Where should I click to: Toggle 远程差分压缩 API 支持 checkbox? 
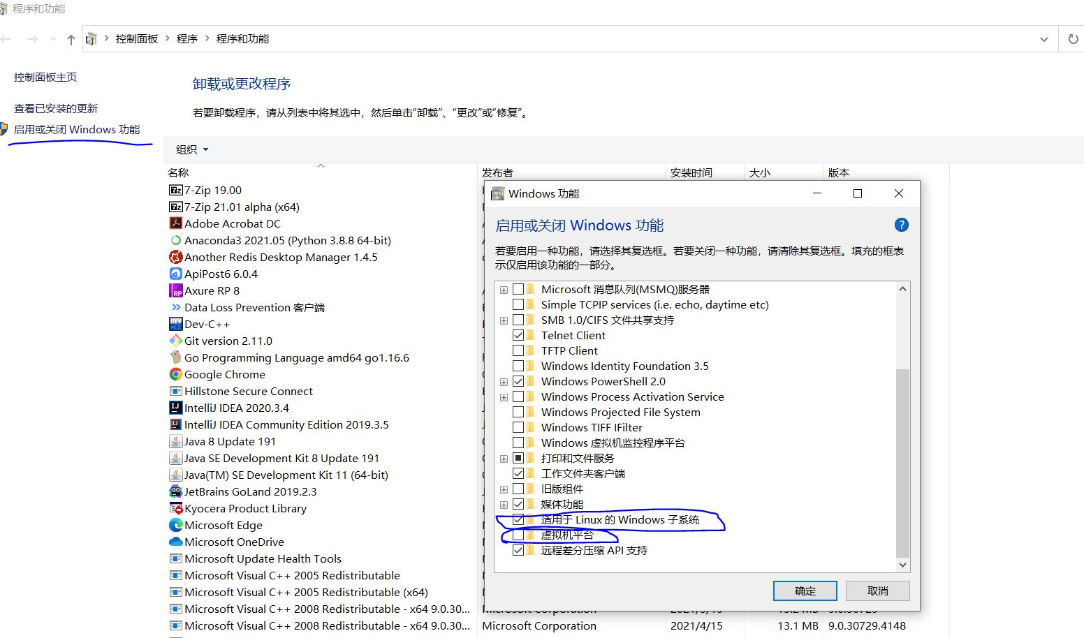518,550
